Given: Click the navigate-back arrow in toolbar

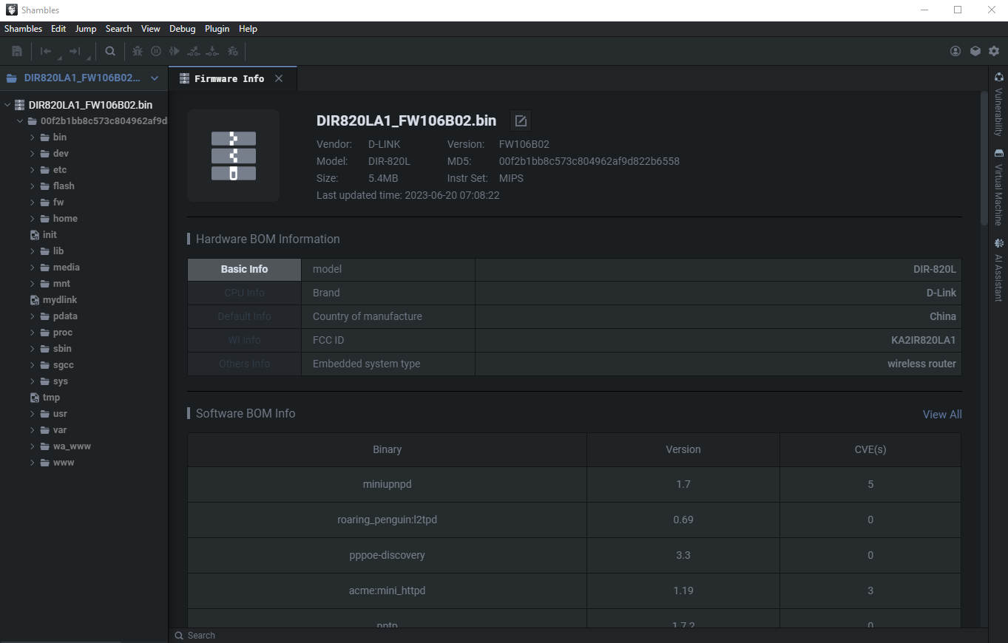Looking at the screenshot, I should 46,51.
